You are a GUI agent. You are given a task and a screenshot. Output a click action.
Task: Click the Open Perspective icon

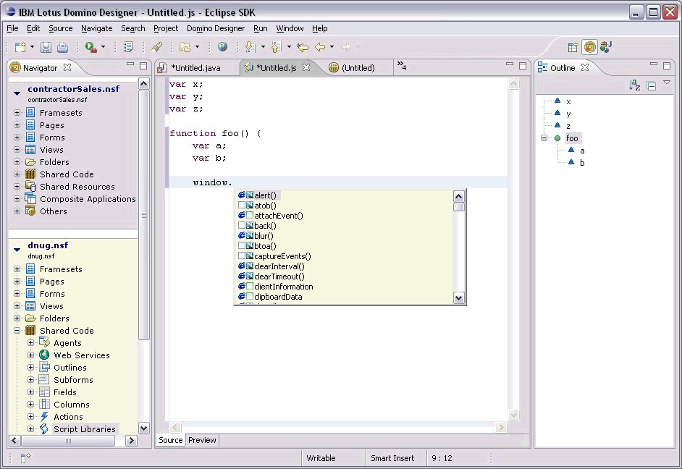pos(573,47)
